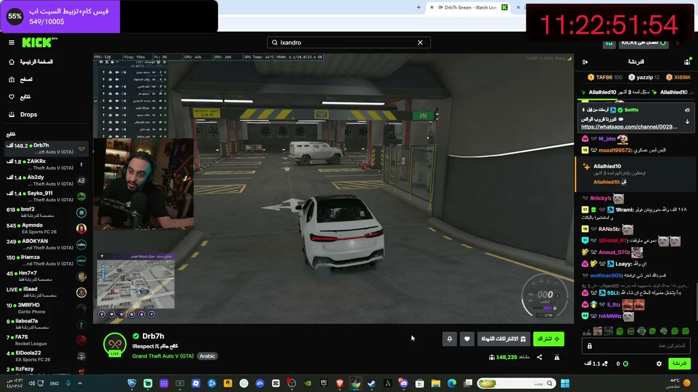This screenshot has width=698, height=392.
Task: Click the green Kicks balance icon
Action: (x=625, y=364)
